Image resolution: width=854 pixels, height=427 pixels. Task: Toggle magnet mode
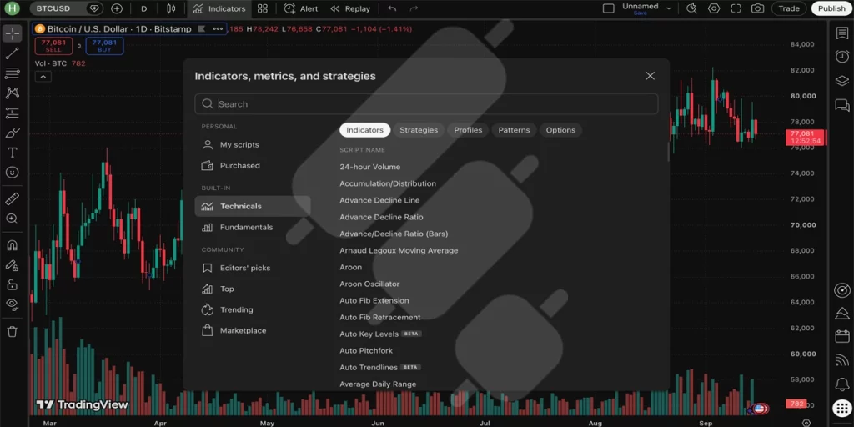point(12,245)
